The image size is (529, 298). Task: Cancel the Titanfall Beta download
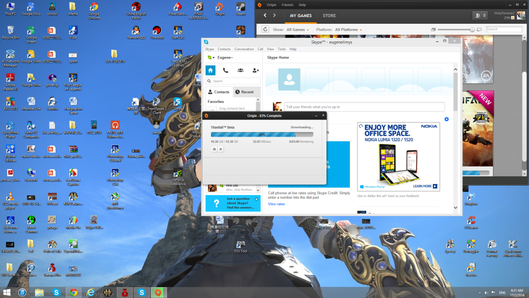(x=221, y=149)
